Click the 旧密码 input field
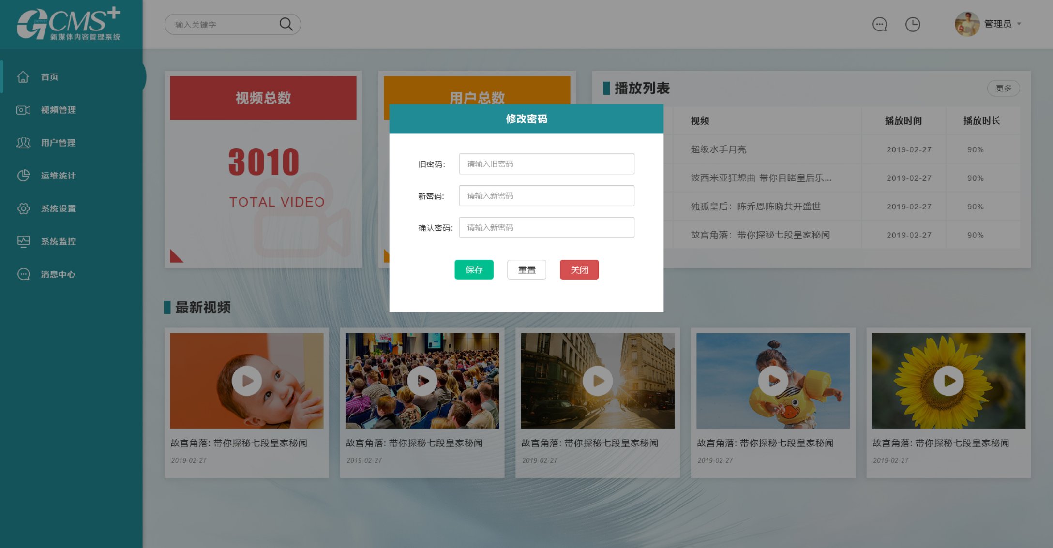This screenshot has height=548, width=1053. click(546, 164)
